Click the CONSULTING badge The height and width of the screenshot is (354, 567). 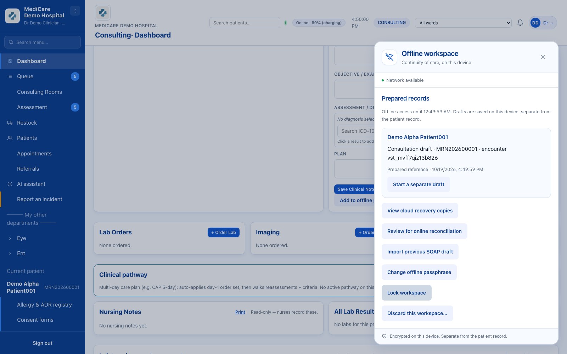pyautogui.click(x=392, y=23)
